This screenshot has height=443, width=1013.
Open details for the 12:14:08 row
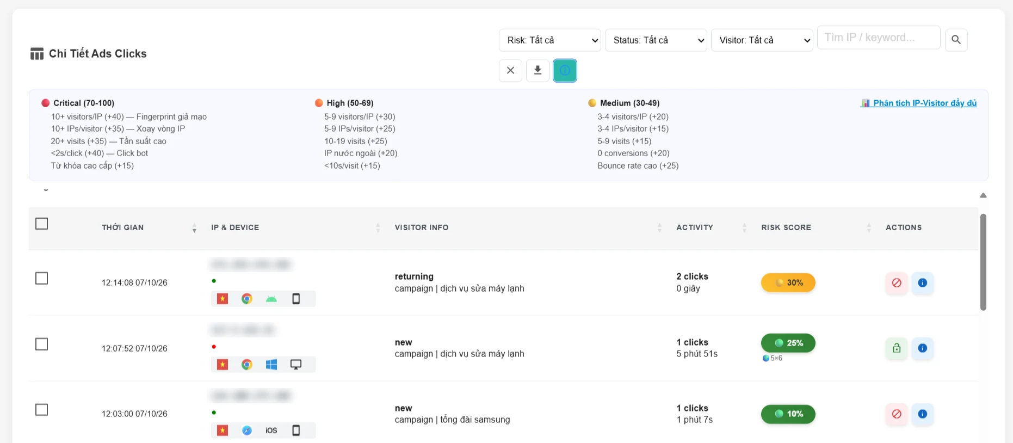(x=923, y=282)
